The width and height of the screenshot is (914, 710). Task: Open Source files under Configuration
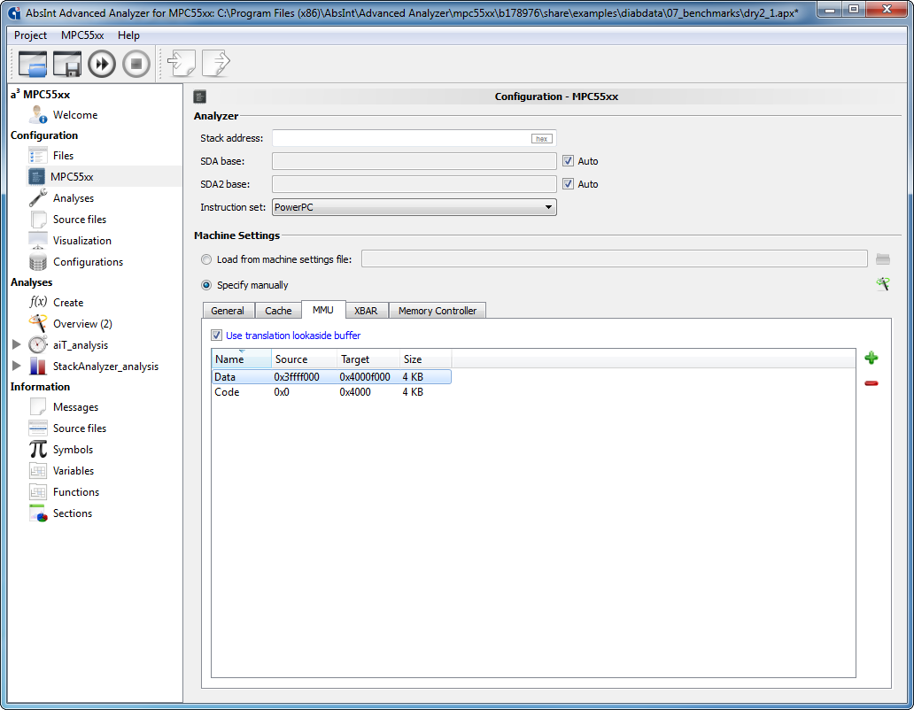pyautogui.click(x=80, y=219)
